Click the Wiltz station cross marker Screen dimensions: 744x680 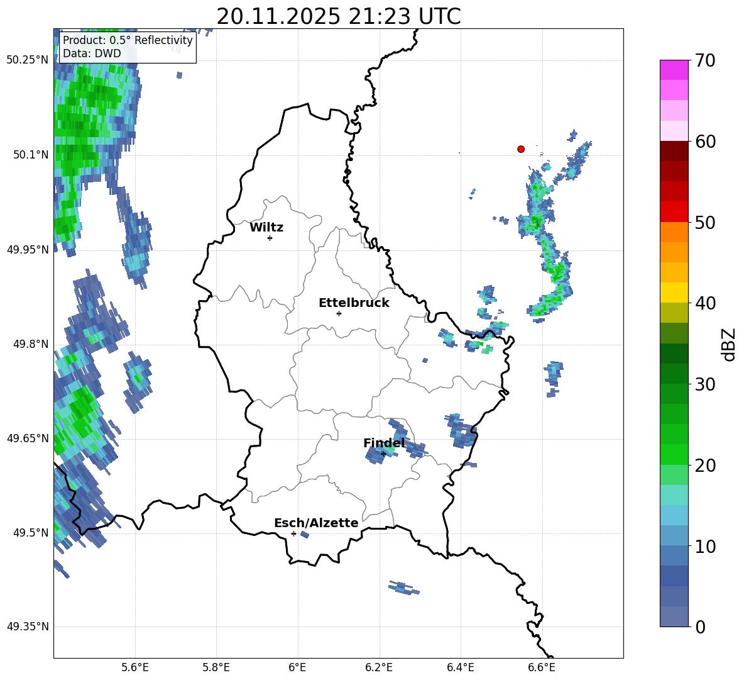tap(270, 238)
